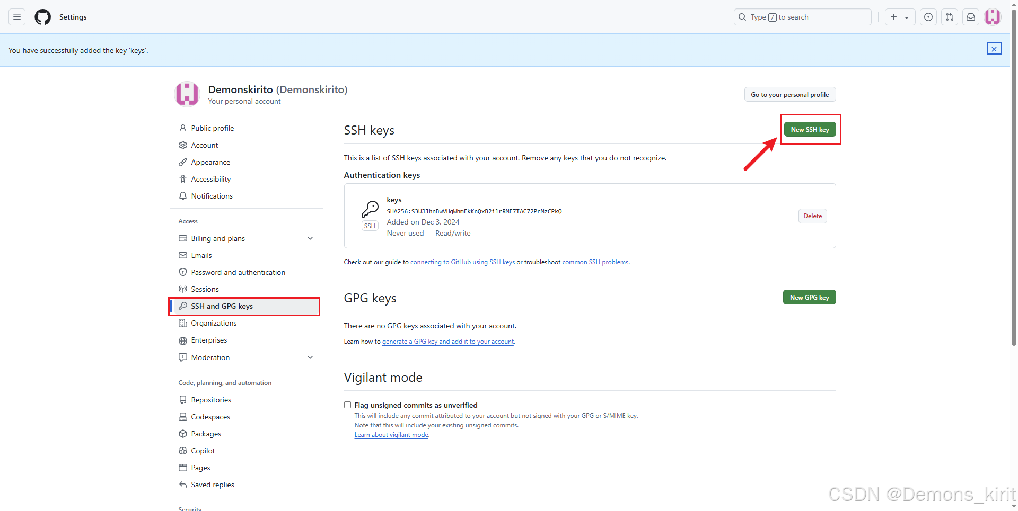Open the issues icon in header
This screenshot has height=511, width=1018.
[x=928, y=17]
